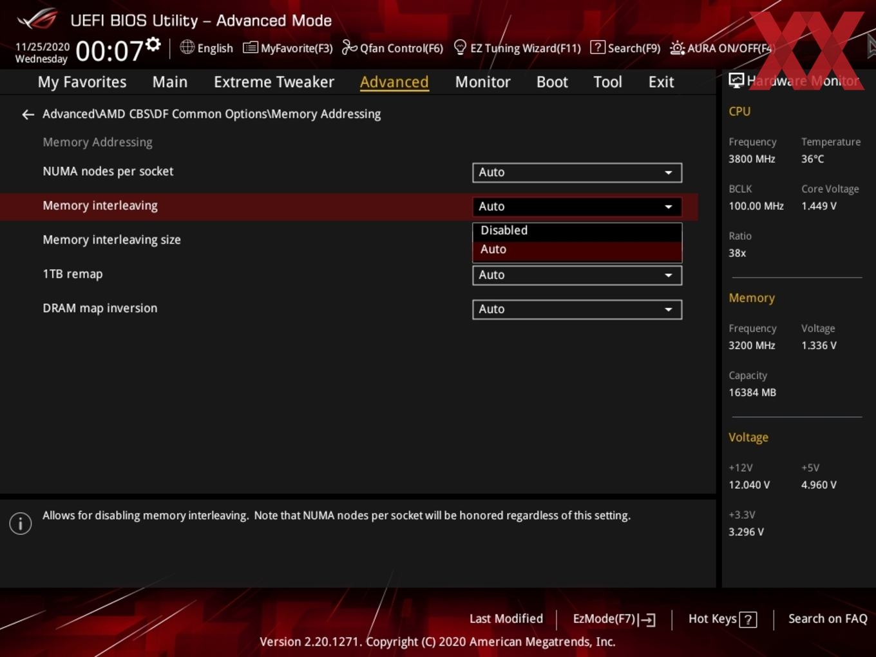The image size is (876, 657).
Task: Select the Advanced tab
Action: 394,82
